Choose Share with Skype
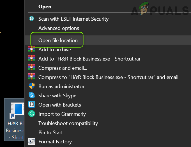Screen dimensions: 191x147 coord(57,95)
